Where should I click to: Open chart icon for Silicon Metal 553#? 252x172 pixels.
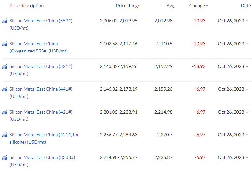(x=5, y=21)
